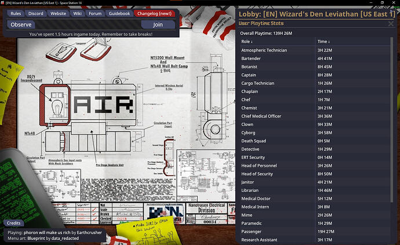Viewport: 400px width, 245px height.
Task: Sort playtime list by Role column
Action: click(x=247, y=42)
